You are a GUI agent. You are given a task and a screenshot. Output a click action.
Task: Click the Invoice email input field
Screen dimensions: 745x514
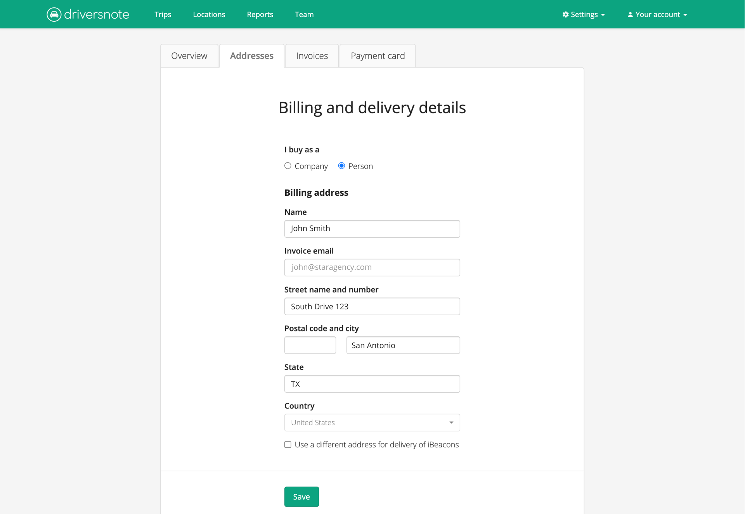[x=372, y=267]
